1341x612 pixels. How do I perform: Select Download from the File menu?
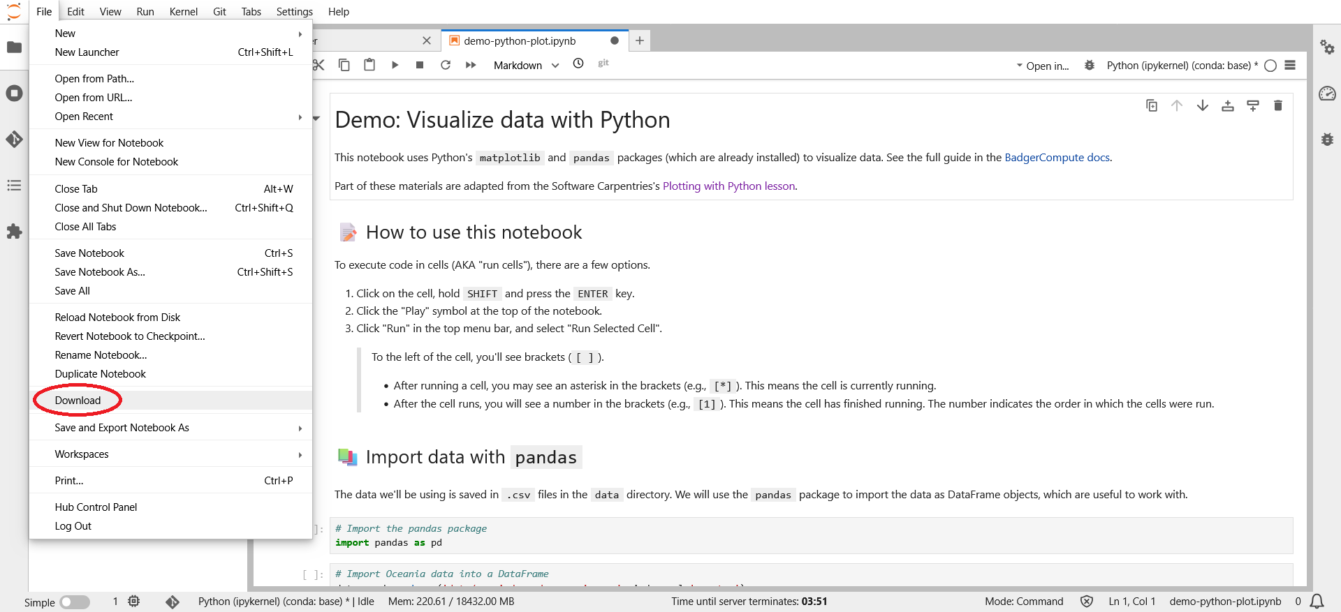coord(78,401)
